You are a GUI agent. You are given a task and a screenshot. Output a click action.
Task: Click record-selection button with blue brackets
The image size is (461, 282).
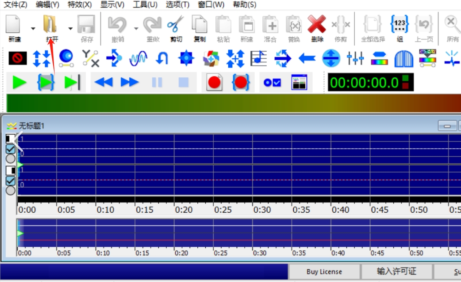pos(241,83)
